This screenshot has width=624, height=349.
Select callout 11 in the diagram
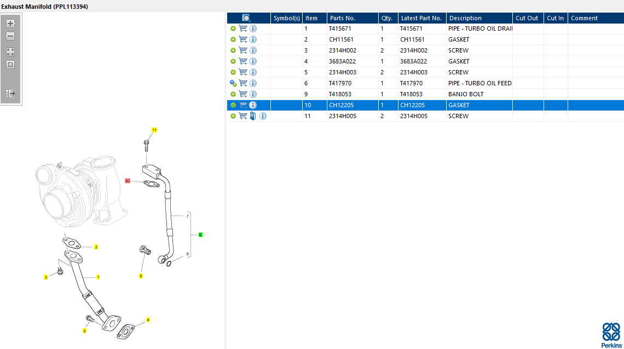point(154,130)
